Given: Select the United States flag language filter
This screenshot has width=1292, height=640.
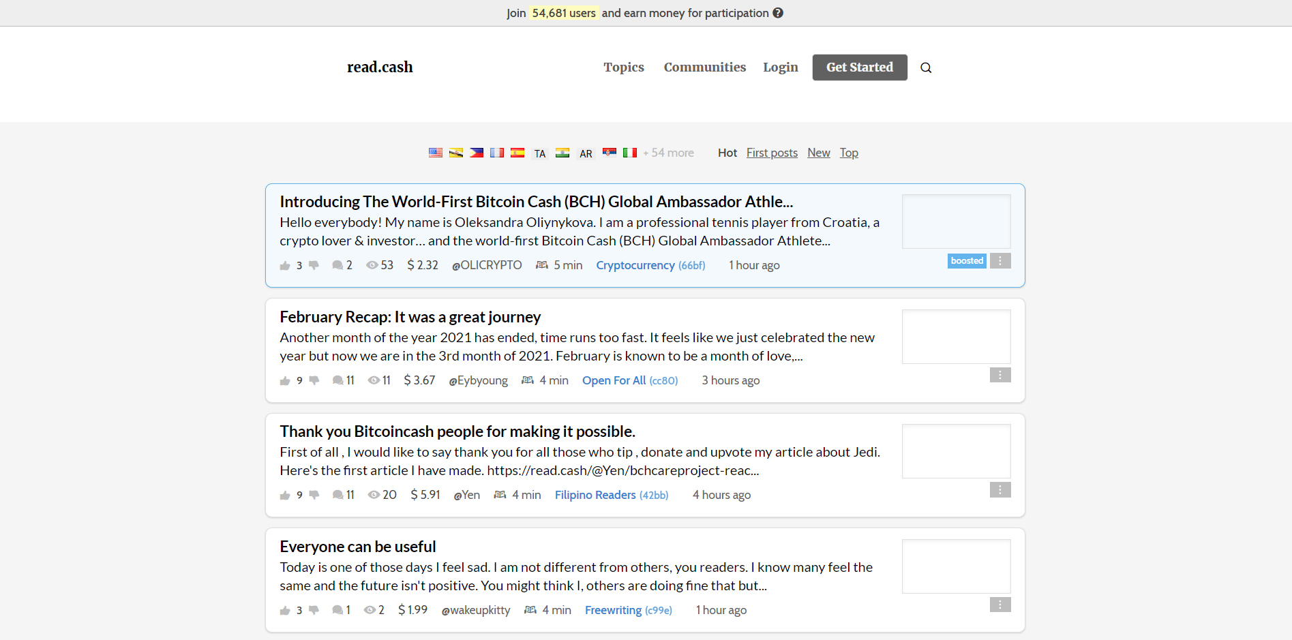Looking at the screenshot, I should click(x=436, y=153).
